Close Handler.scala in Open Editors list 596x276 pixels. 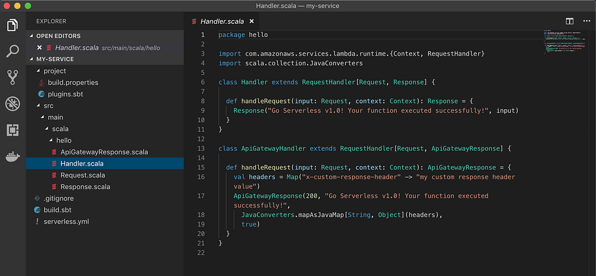[x=39, y=48]
